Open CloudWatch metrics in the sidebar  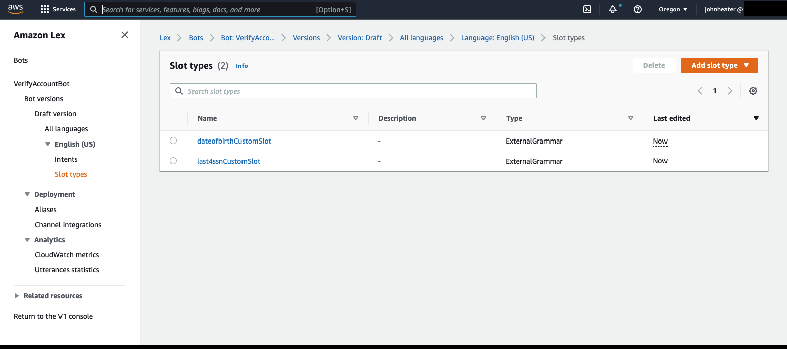coord(67,255)
